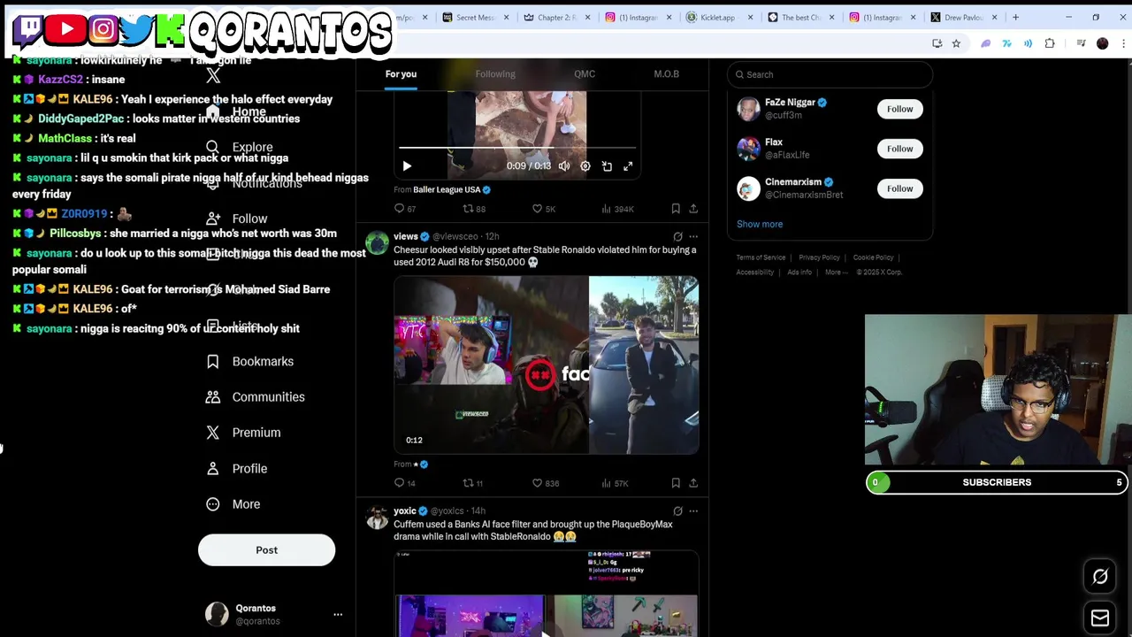Open the Cookie Policy link

[x=873, y=257]
